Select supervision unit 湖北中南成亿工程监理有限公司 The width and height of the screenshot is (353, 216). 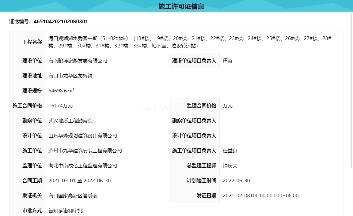(83, 166)
